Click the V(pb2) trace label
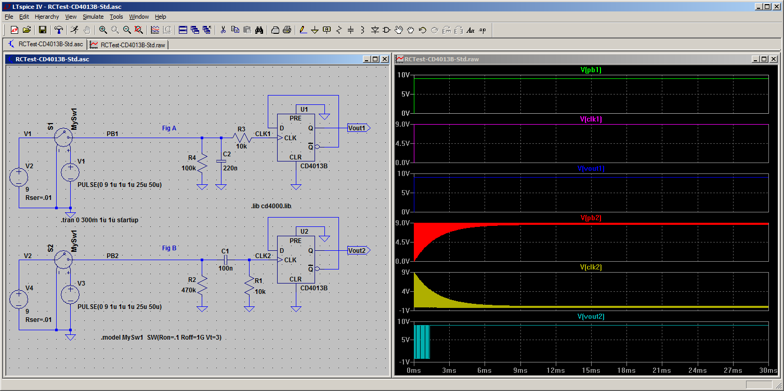Viewport: 784px width, 391px height. [591, 218]
